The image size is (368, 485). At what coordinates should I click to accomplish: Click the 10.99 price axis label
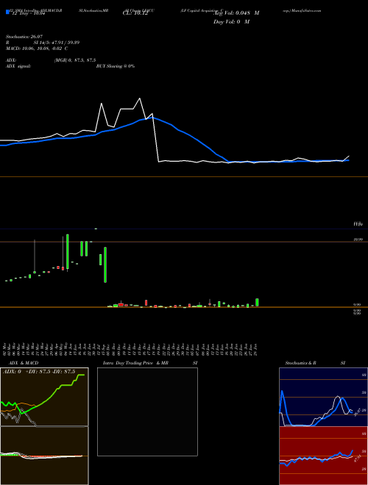[x=358, y=240]
